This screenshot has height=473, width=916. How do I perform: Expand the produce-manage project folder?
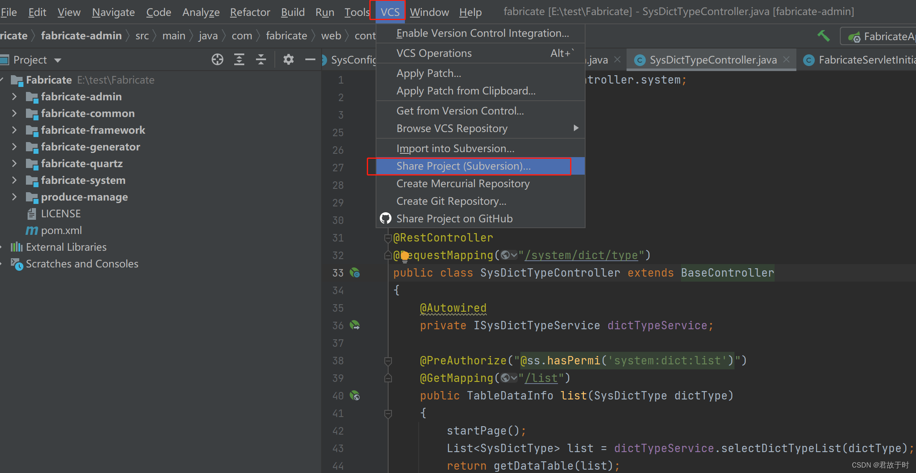[x=16, y=197]
